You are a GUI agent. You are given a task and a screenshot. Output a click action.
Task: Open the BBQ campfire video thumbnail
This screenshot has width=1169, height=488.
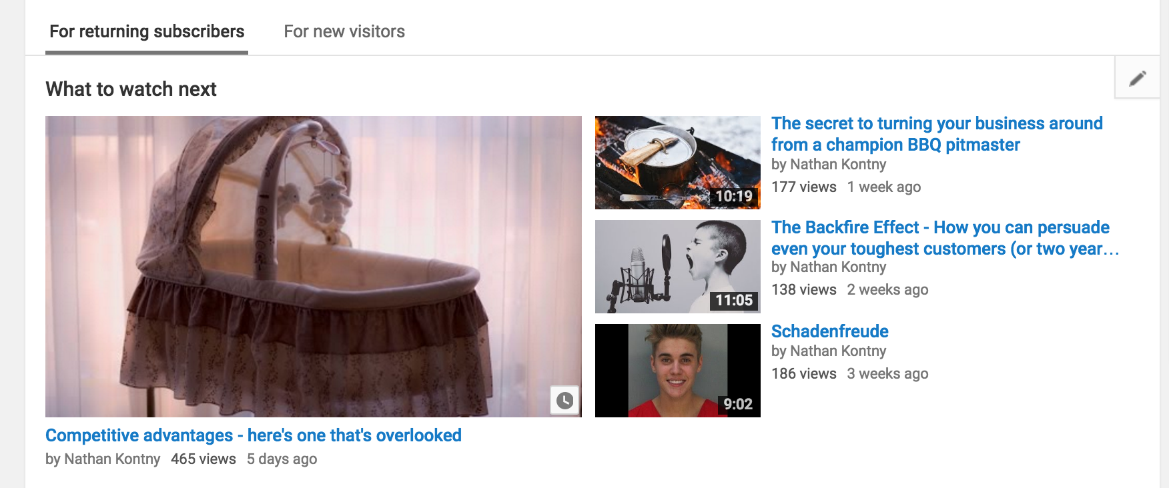[x=678, y=163]
